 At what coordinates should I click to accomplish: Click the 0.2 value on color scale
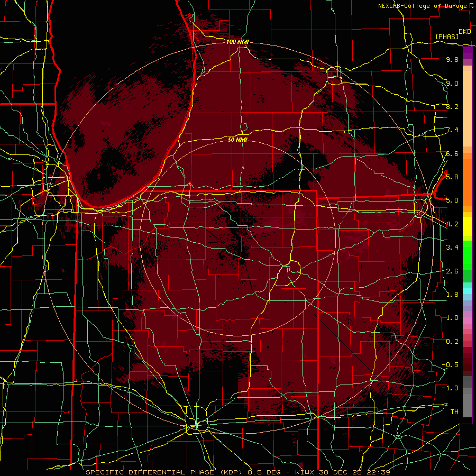[x=452, y=341]
